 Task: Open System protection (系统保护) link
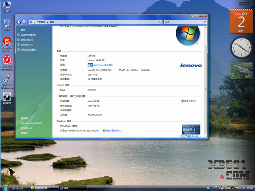[x=27, y=45]
